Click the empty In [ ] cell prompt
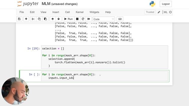Image resolution: width=189 pixels, height=106 pixels. tap(34, 74)
